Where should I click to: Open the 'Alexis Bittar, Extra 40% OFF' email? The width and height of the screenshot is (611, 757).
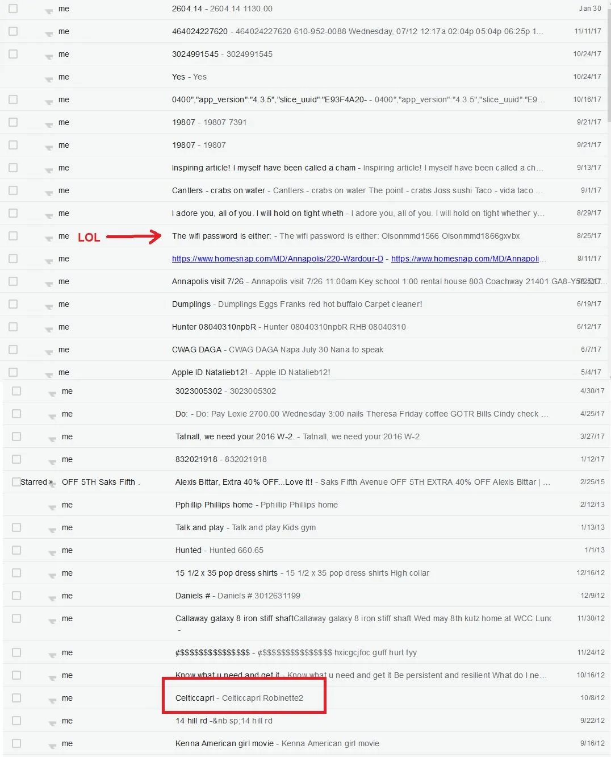click(244, 482)
